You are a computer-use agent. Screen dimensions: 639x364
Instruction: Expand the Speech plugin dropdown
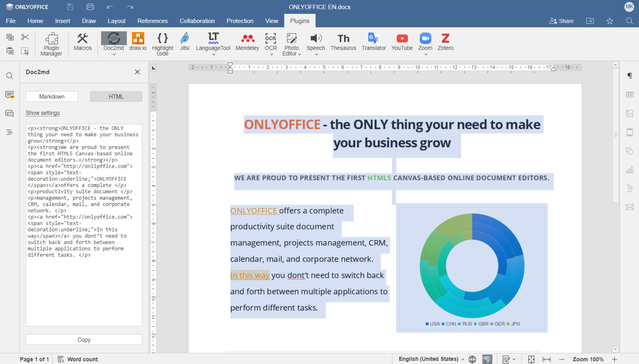coord(316,54)
